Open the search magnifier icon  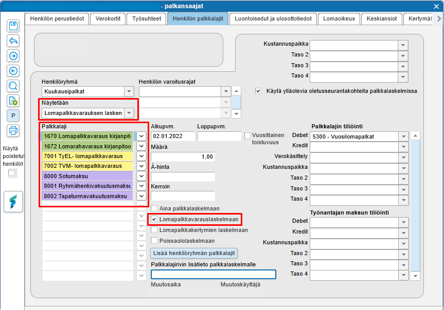(x=13, y=86)
